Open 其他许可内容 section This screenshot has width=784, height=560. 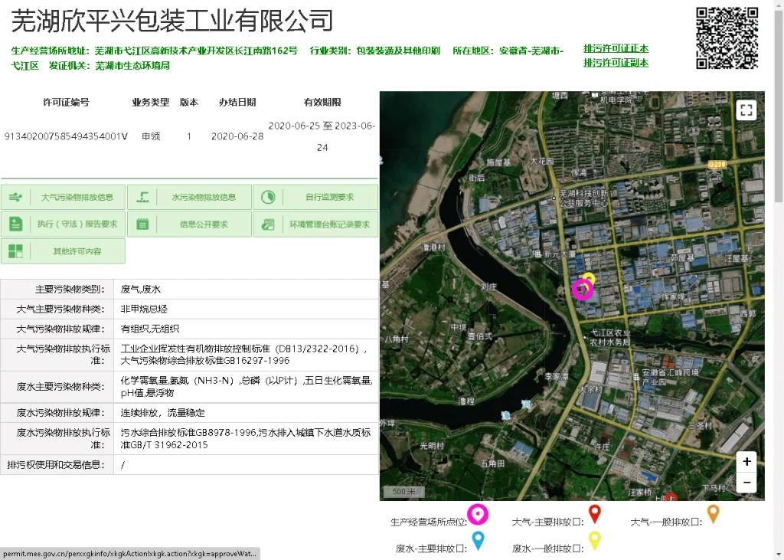pos(63,251)
